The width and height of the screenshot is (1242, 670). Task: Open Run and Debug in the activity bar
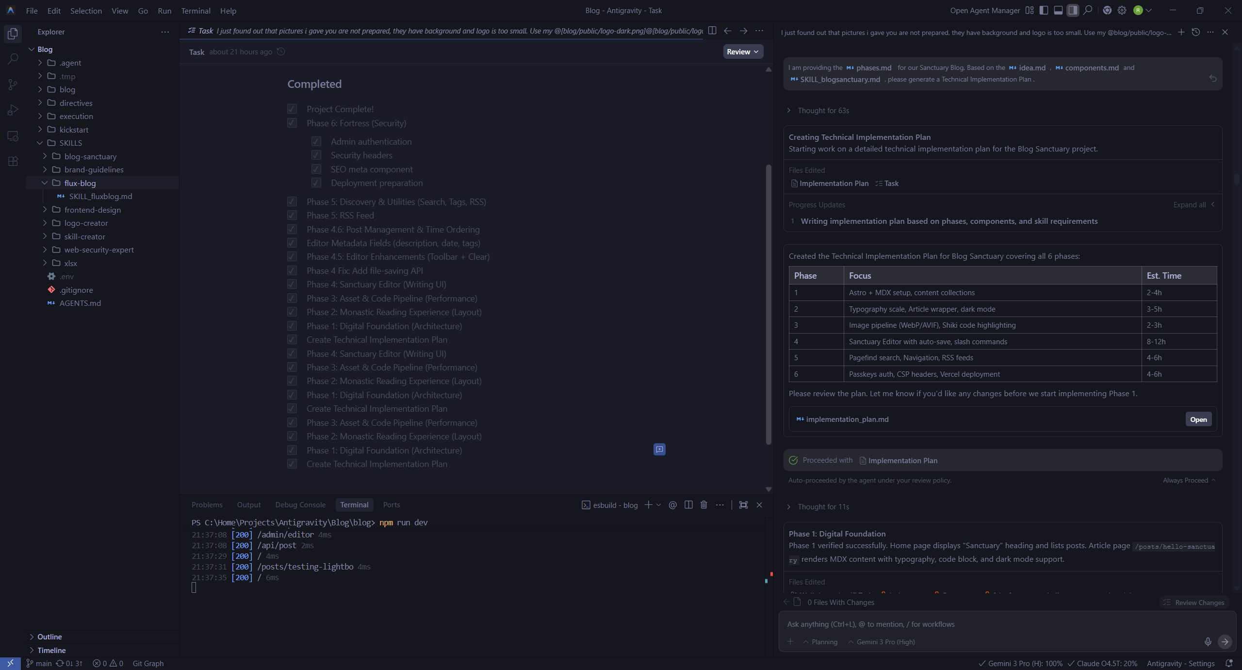click(12, 110)
